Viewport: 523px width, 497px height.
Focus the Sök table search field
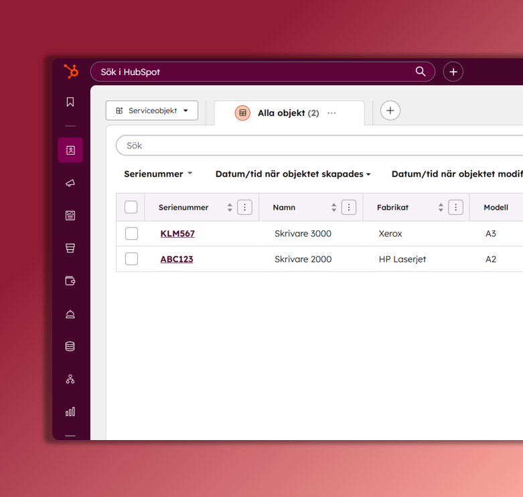click(x=320, y=145)
